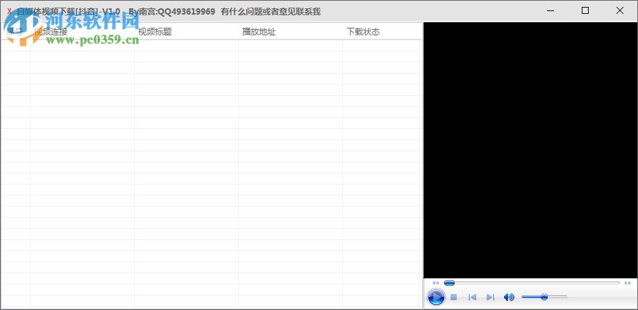Click the black video preview area
The height and width of the screenshot is (310, 638).
click(x=530, y=150)
